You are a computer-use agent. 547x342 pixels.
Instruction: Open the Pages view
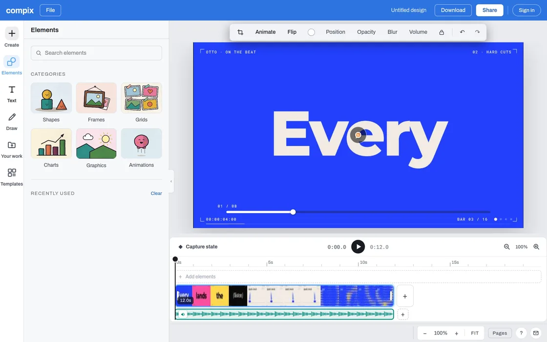pyautogui.click(x=500, y=333)
